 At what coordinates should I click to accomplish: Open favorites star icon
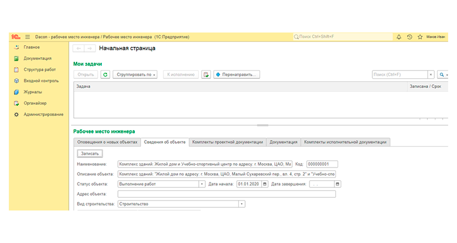tap(420, 37)
